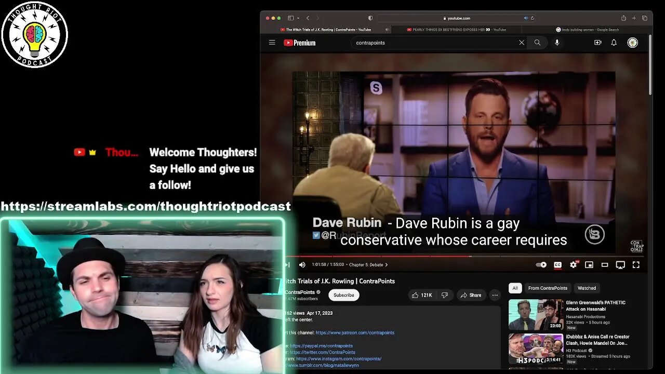Open the YouTube hamburger guide menu
This screenshot has height=374, width=665.
272,43
